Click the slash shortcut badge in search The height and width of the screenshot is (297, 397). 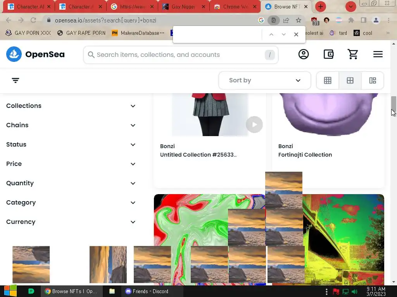click(x=270, y=55)
